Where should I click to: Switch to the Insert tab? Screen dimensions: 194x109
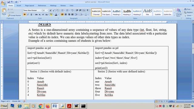(x=19, y=5)
